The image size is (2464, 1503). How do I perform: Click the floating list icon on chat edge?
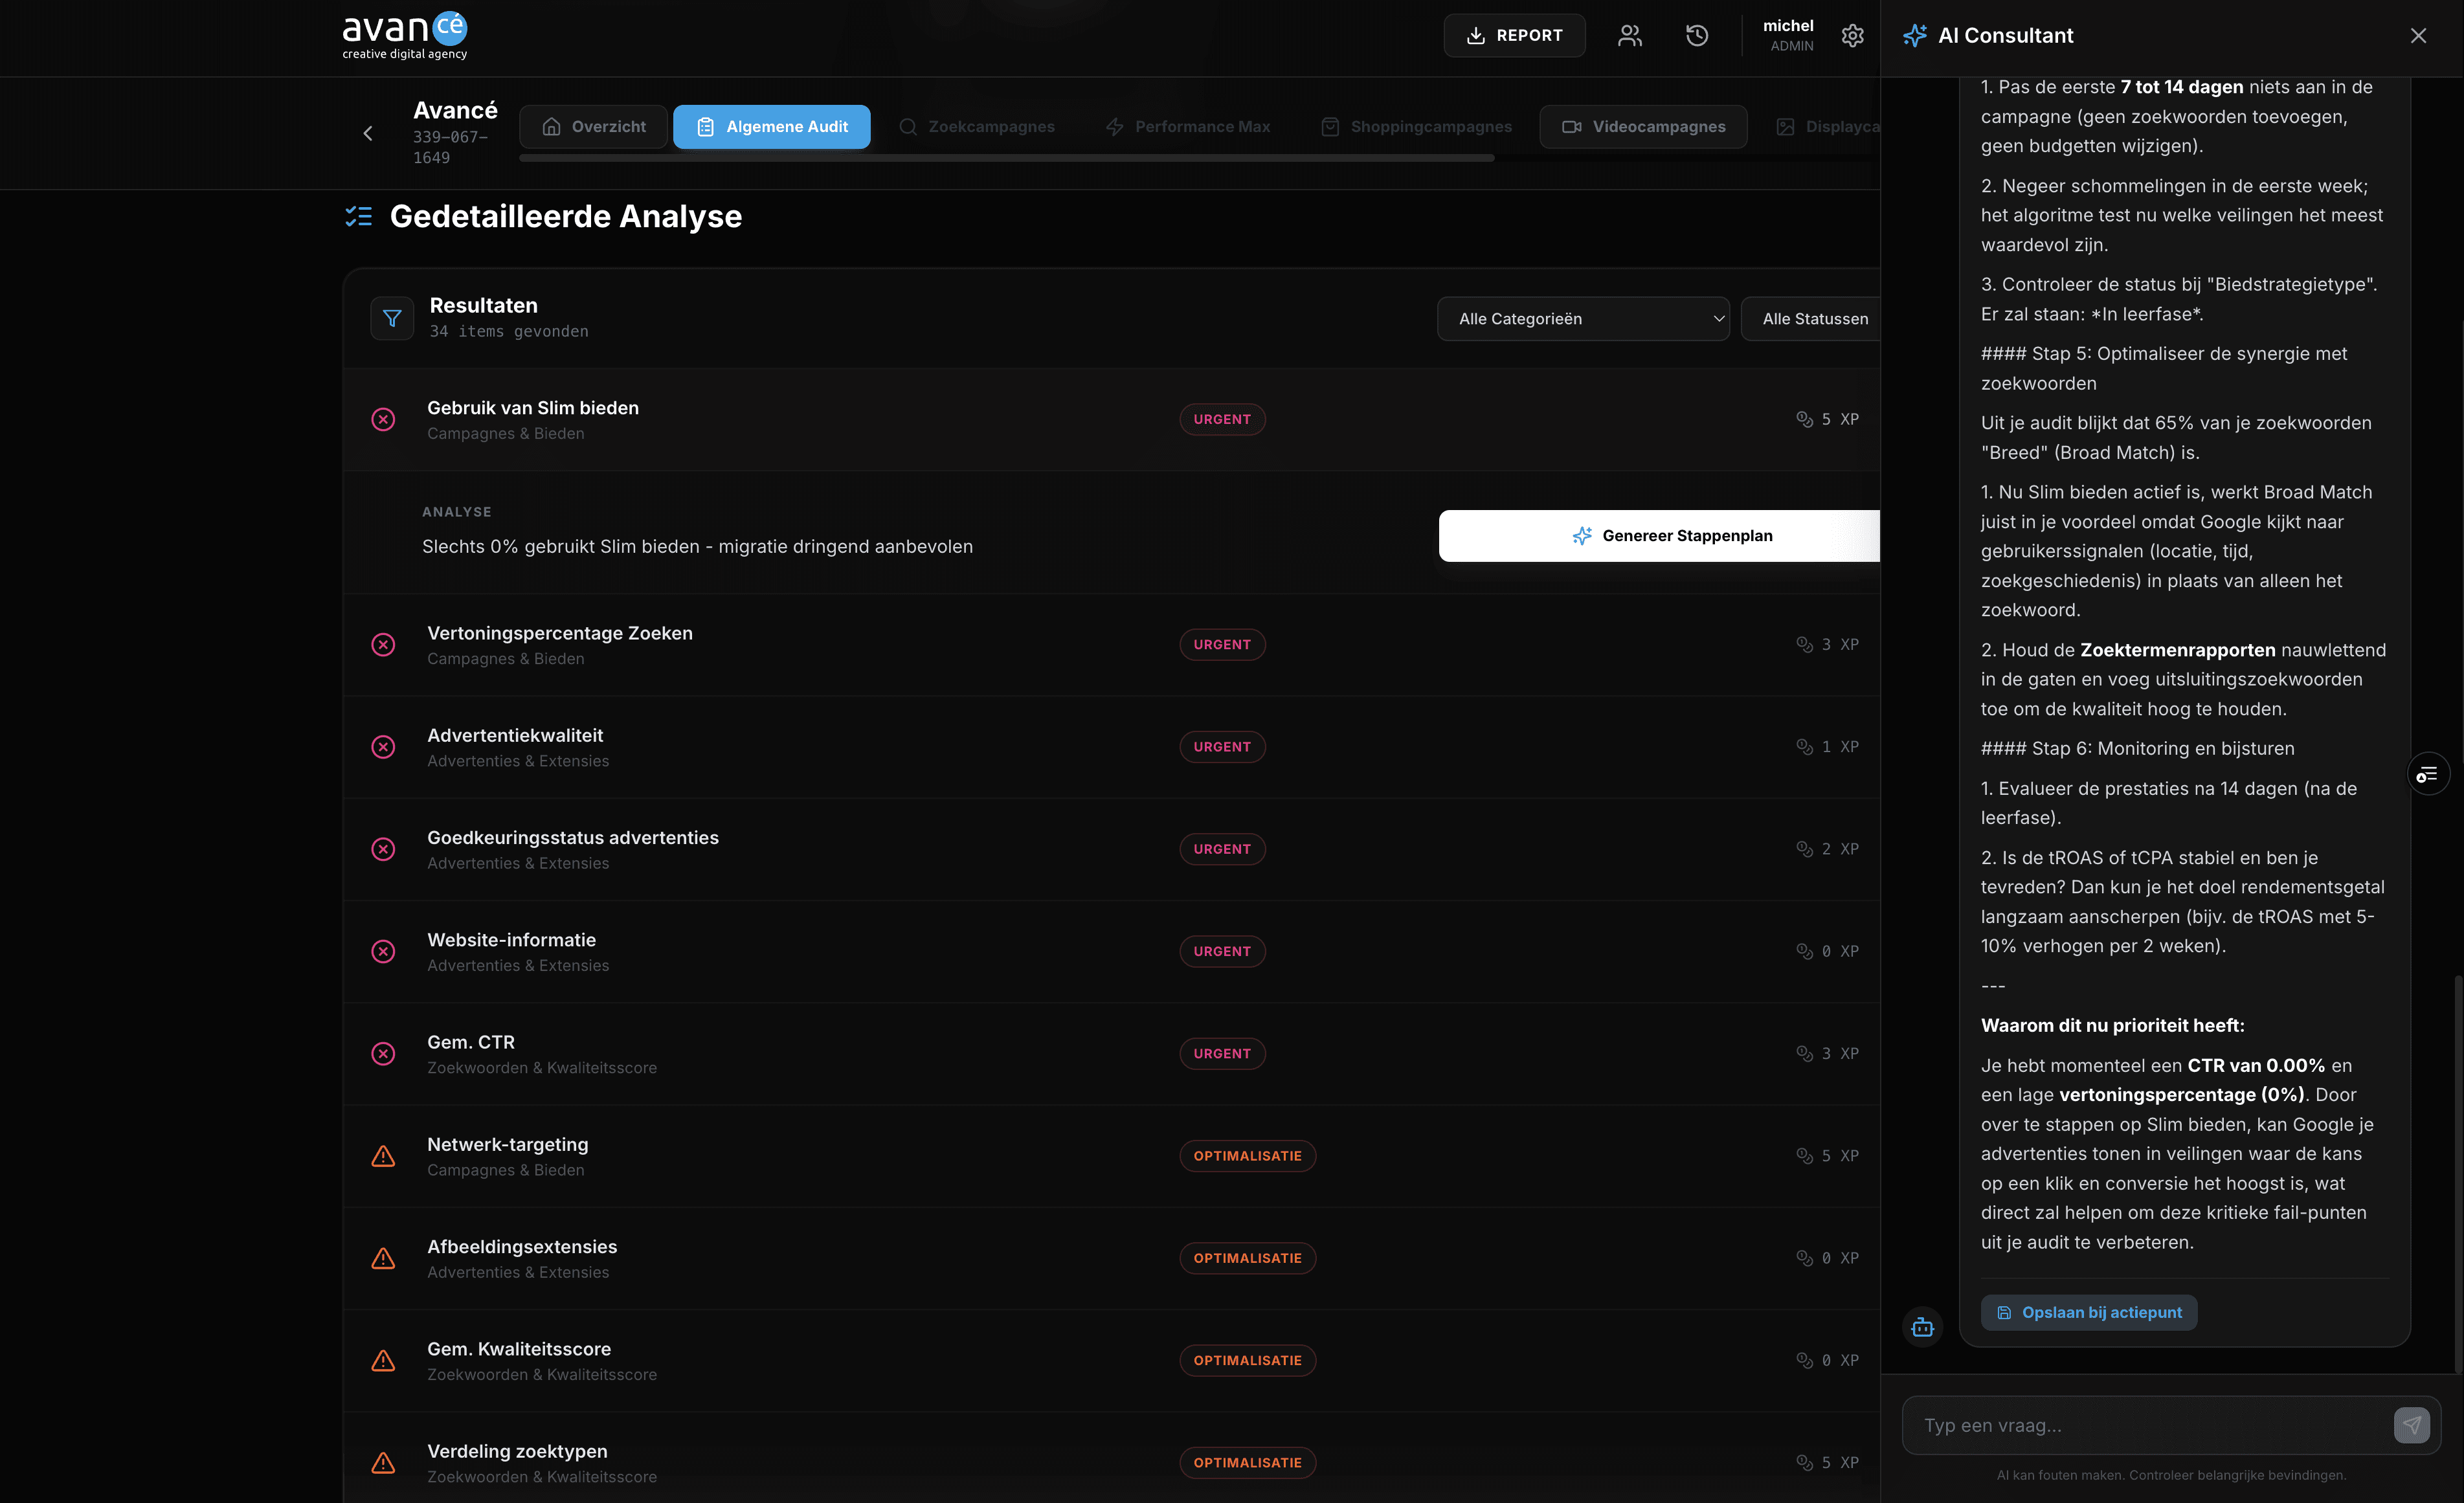pos(2427,774)
